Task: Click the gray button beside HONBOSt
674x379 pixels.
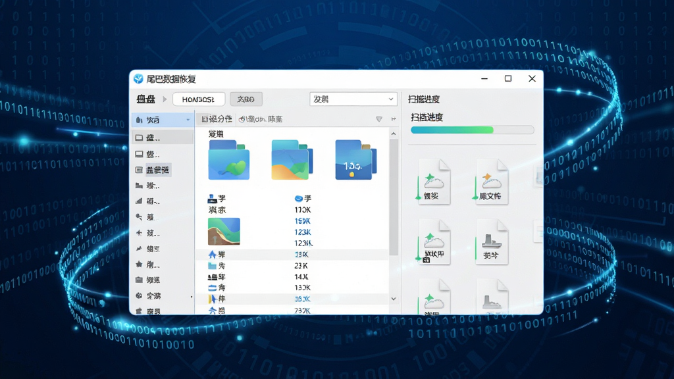Action: [x=246, y=99]
